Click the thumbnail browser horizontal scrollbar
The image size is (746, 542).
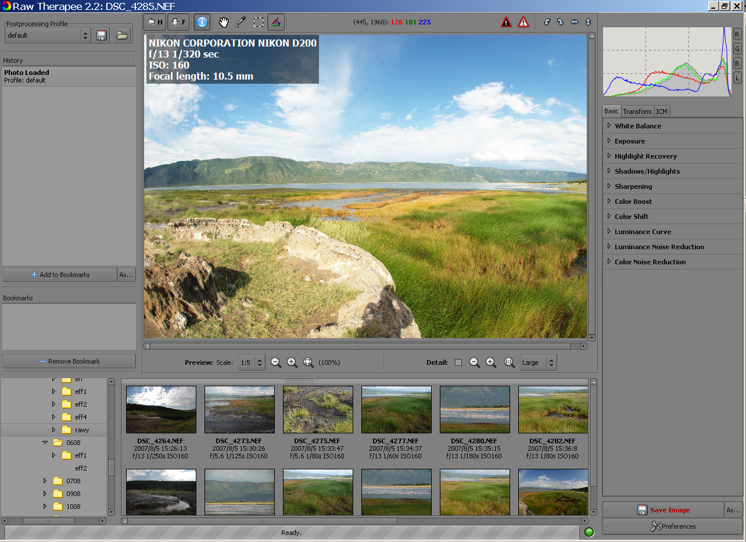pyautogui.click(x=261, y=521)
